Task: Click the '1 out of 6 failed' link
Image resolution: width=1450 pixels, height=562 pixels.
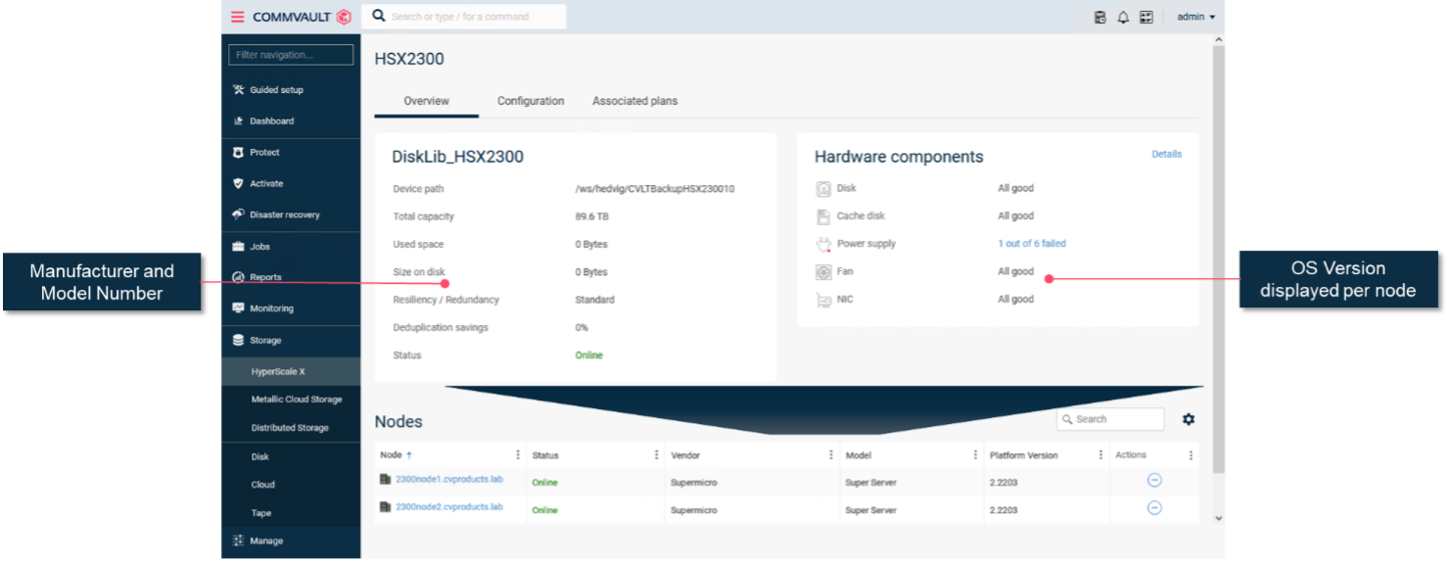Action: (x=1032, y=244)
